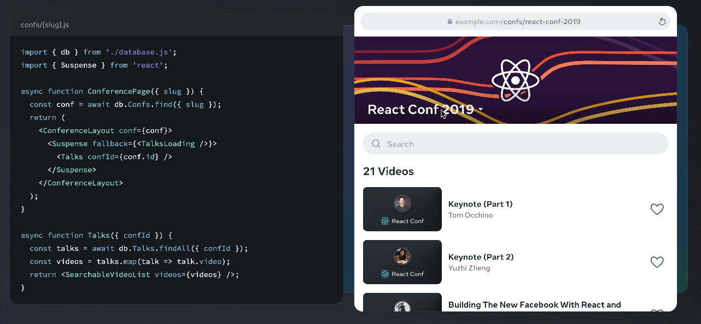Click speaker name Tom Occhino
Image resolution: width=701 pixels, height=324 pixels.
[x=470, y=215]
